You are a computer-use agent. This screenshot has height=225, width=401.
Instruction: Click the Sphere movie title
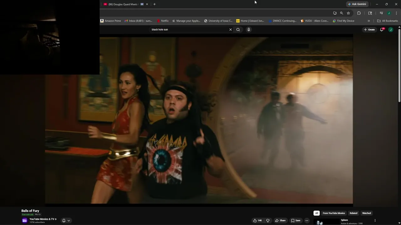344,220
